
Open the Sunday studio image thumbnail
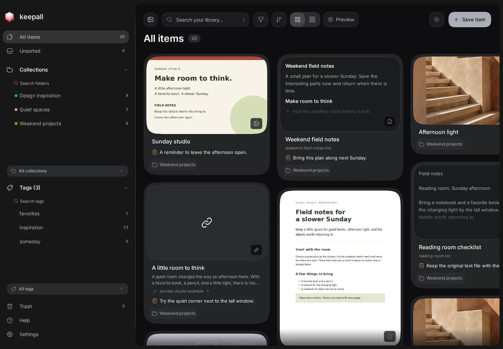tap(207, 95)
